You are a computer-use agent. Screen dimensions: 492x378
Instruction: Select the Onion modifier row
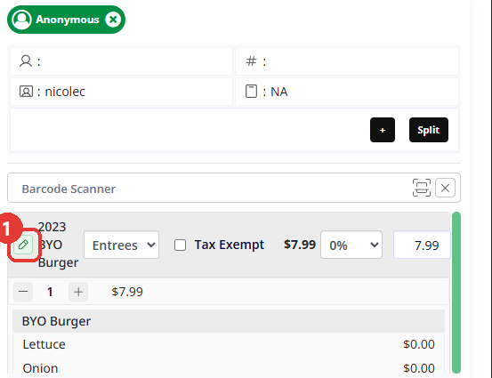pyautogui.click(x=229, y=367)
